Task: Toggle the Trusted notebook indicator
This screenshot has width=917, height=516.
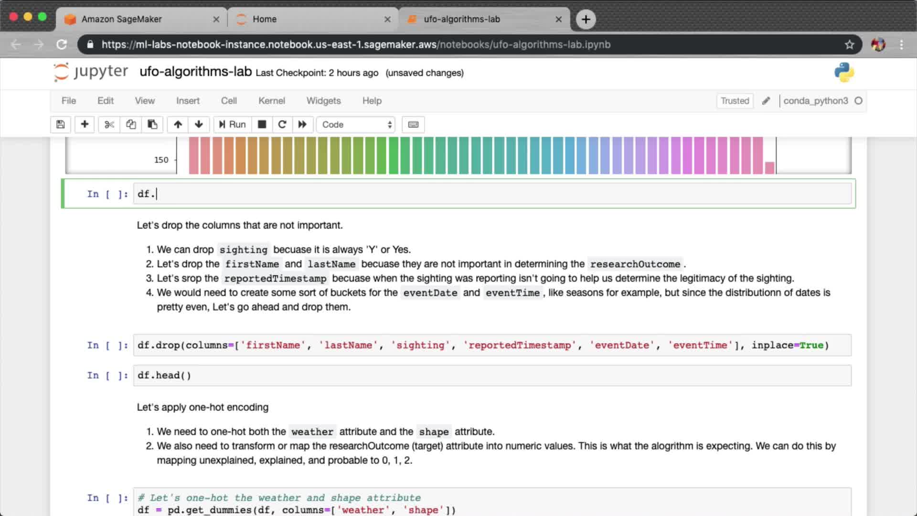Action: coord(735,101)
